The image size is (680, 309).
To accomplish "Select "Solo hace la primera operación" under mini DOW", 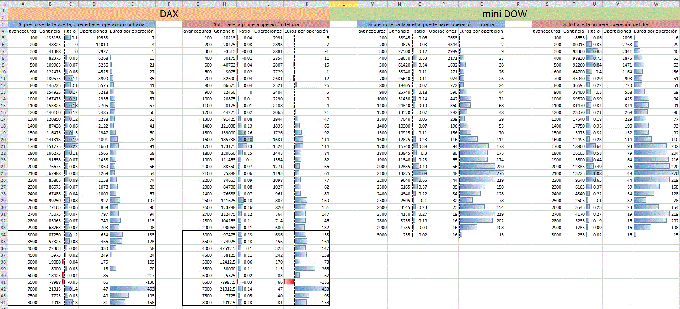I will pos(606,24).
